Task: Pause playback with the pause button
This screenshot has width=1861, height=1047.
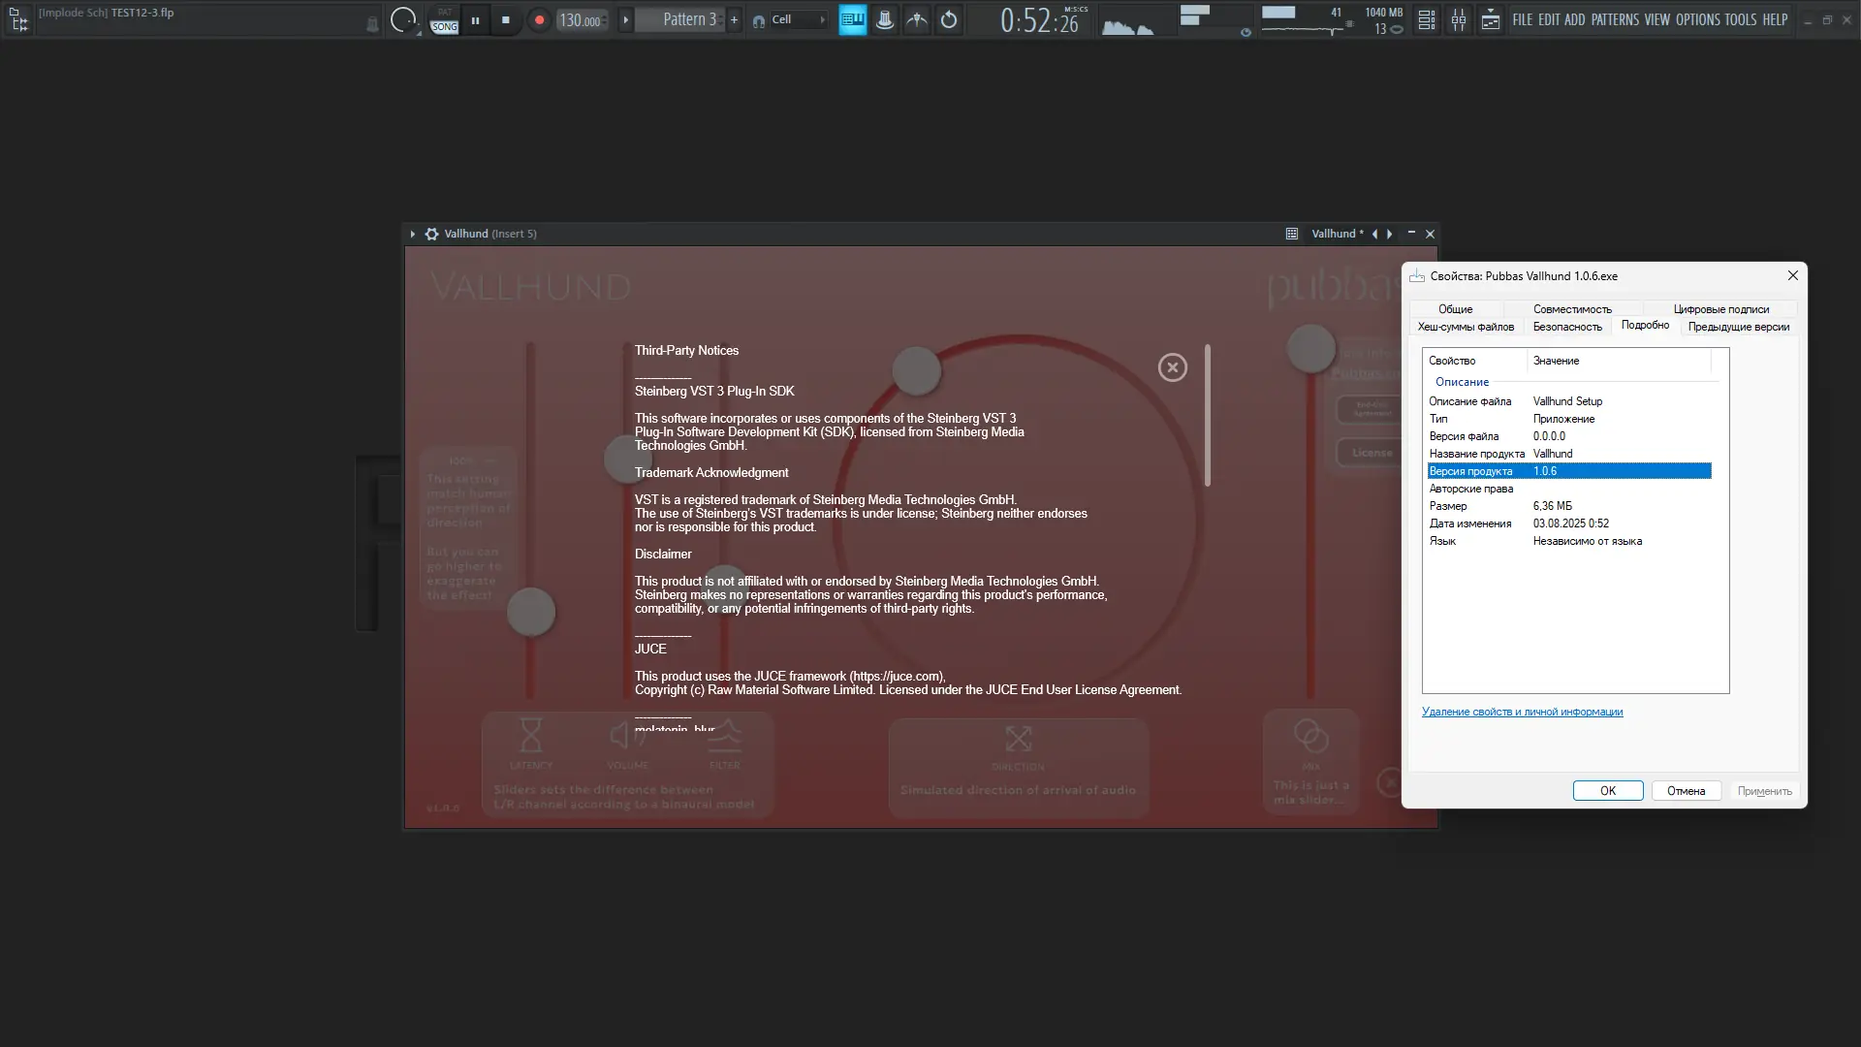Action: point(475,19)
